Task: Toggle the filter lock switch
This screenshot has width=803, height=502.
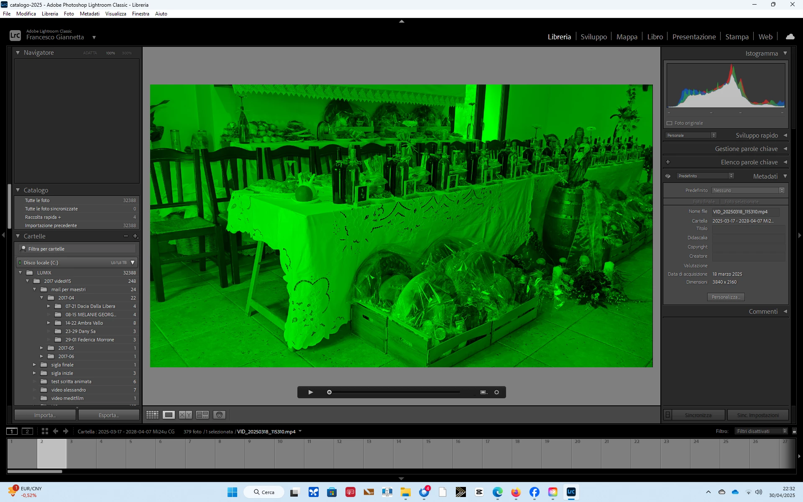Action: point(794,431)
